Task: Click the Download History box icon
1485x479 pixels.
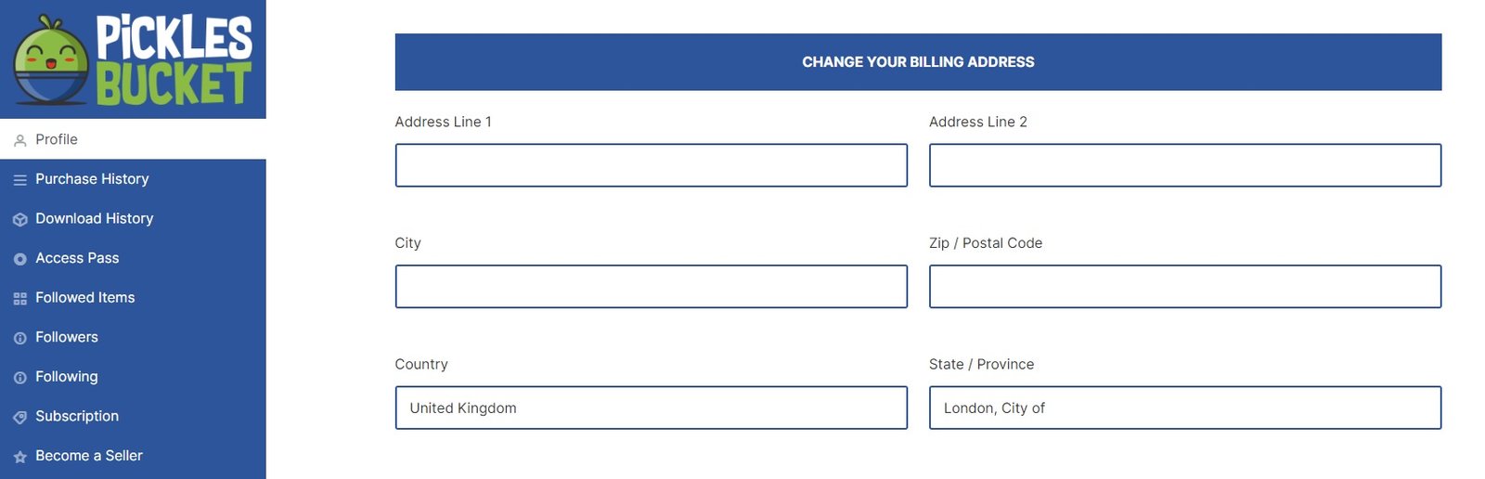Action: pos(19,220)
